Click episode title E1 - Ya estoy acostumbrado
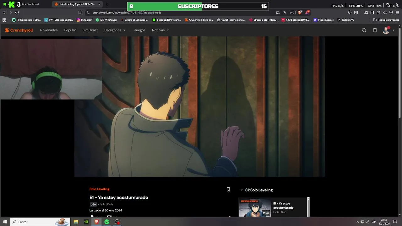The width and height of the screenshot is (402, 226). coord(119,197)
